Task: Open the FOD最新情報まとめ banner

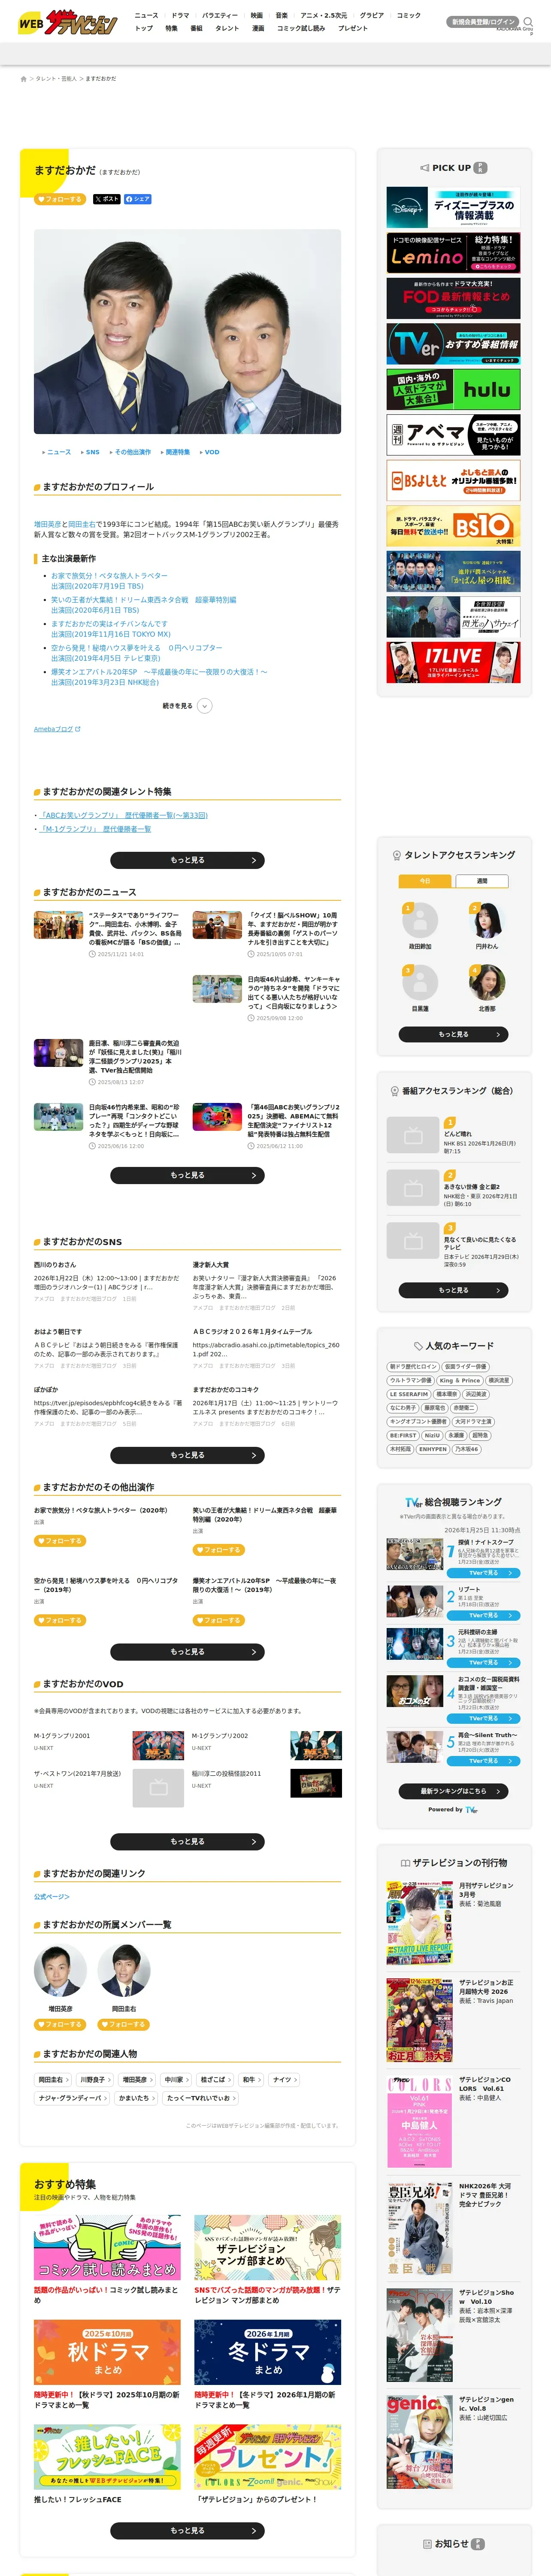Action: (x=453, y=298)
